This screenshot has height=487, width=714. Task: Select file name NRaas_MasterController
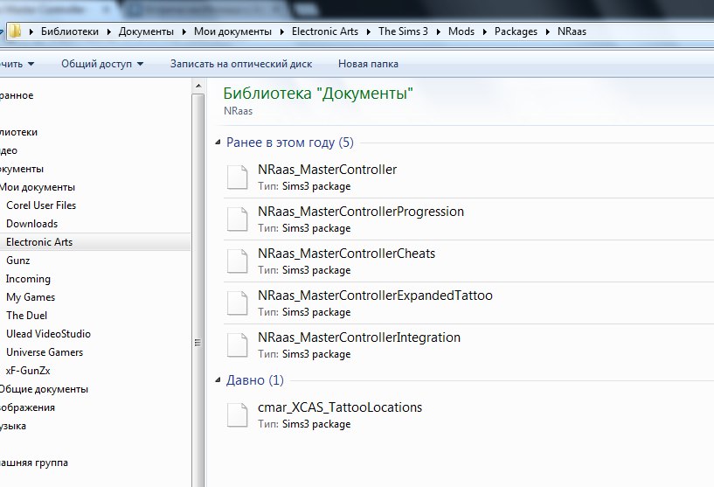[328, 170]
